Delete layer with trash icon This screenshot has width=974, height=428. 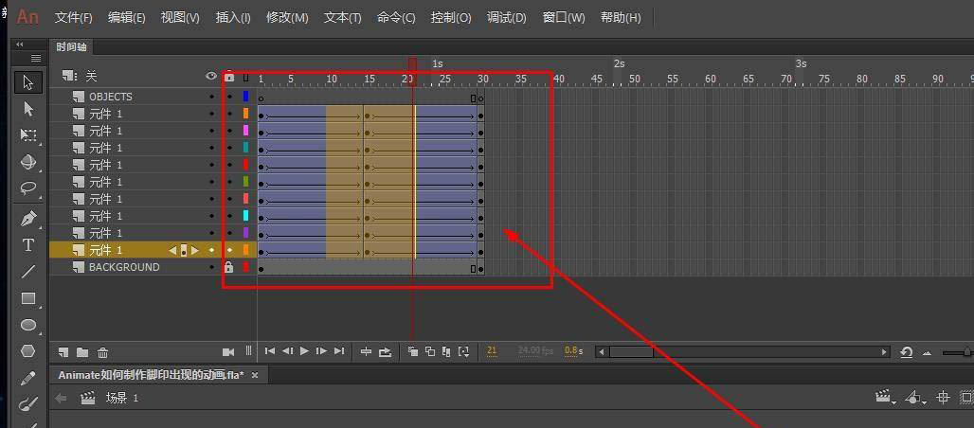click(103, 351)
